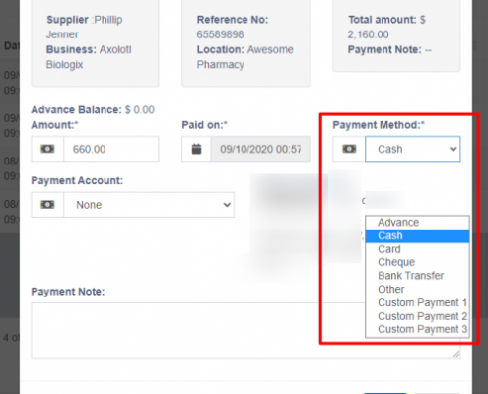The height and width of the screenshot is (394, 488).
Task: Click the money icon beside Amount field
Action: click(x=47, y=149)
